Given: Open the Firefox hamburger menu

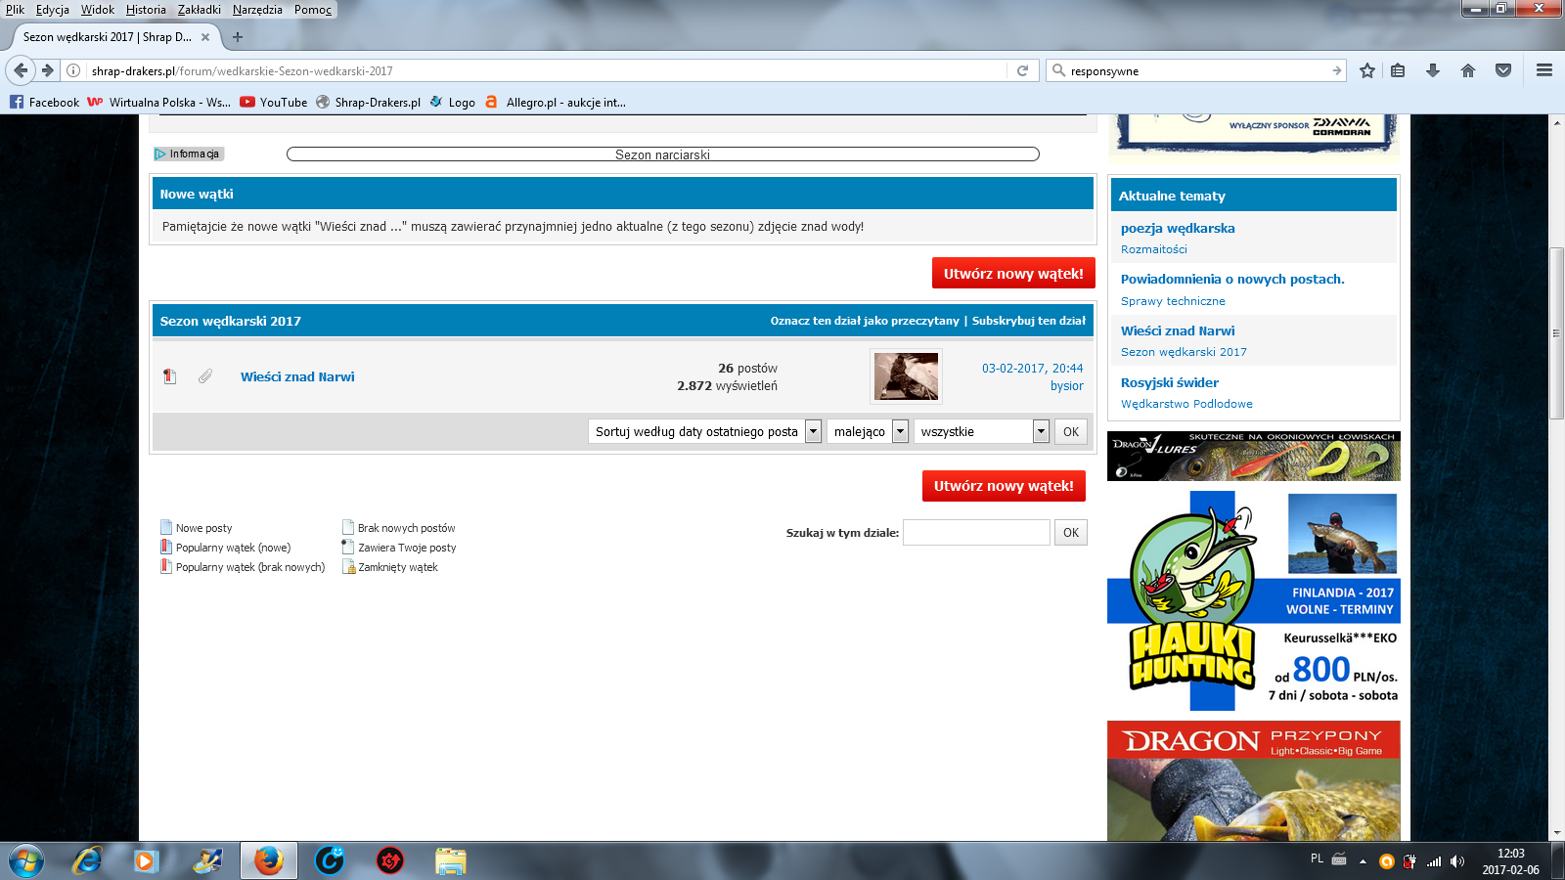Looking at the screenshot, I should pyautogui.click(x=1544, y=70).
